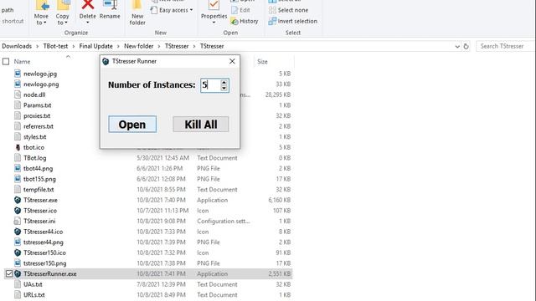The height and width of the screenshot is (301, 536).
Task: Click the address bar refresh icon
Action: coord(466,47)
